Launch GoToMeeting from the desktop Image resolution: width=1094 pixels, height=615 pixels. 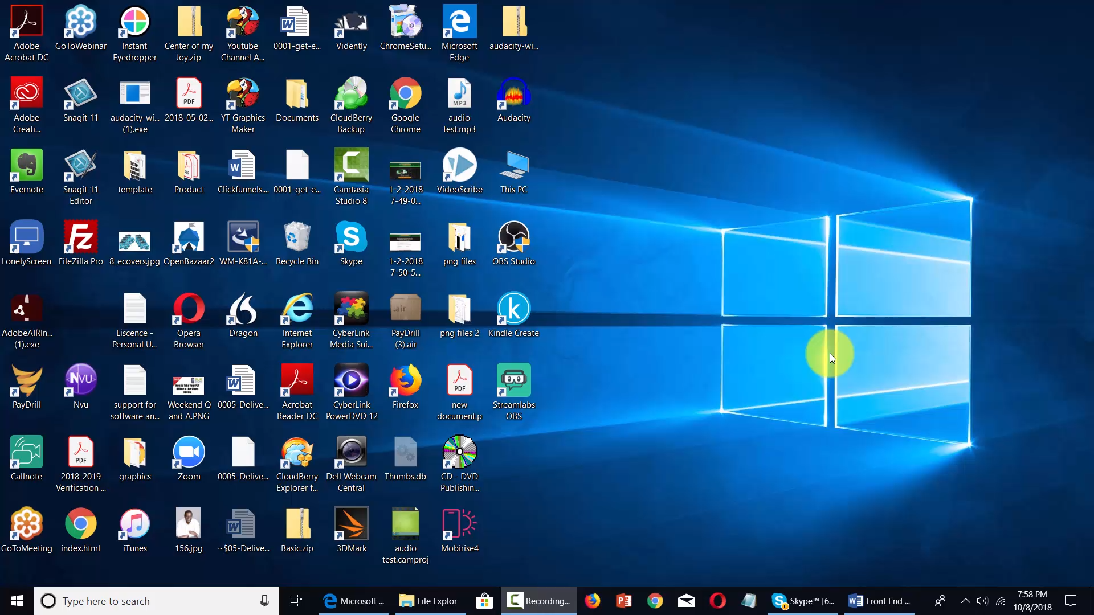coord(26,530)
